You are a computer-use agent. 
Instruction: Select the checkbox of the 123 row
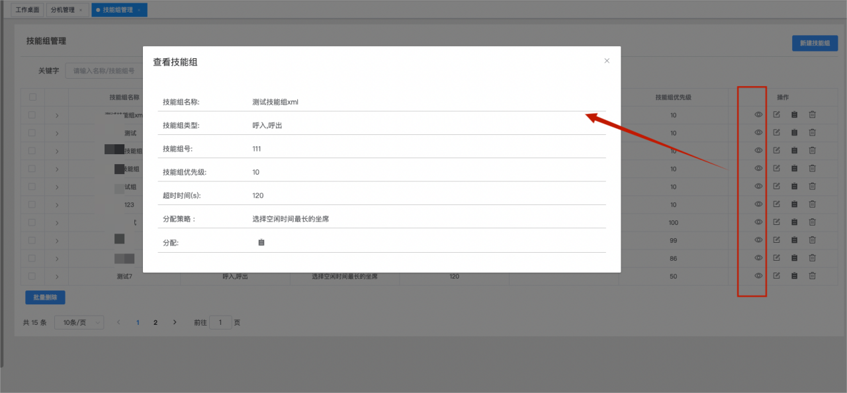coord(32,204)
